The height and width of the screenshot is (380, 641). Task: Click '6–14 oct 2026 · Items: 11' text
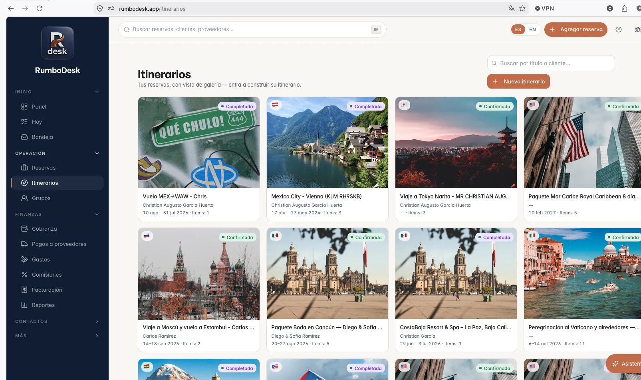click(x=557, y=344)
